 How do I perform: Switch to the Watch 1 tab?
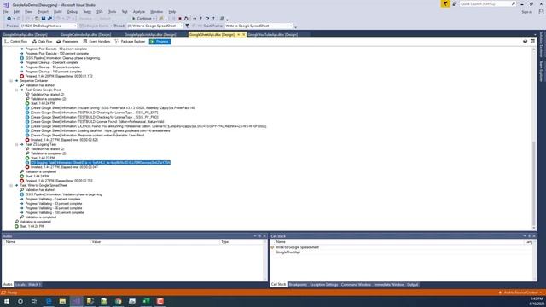click(34, 284)
